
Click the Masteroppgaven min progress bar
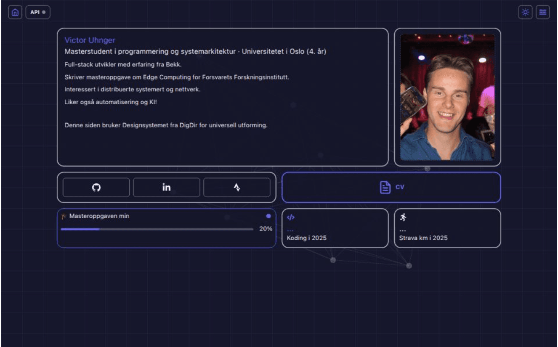(x=157, y=229)
